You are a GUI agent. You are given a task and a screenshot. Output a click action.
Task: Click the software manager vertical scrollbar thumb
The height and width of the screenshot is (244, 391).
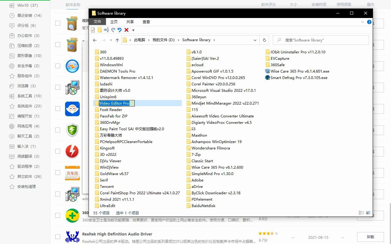[389, 223]
